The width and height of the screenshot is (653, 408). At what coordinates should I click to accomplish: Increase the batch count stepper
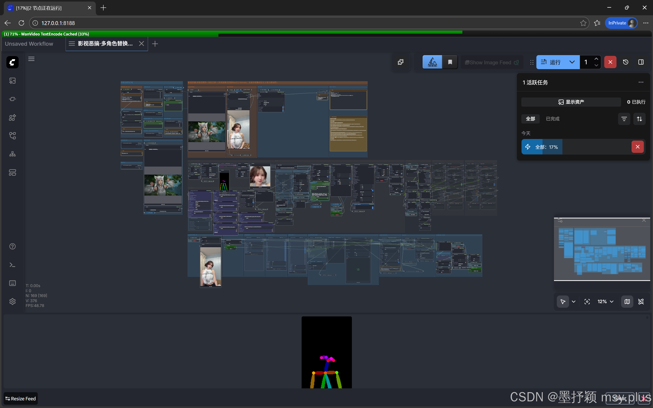click(x=596, y=59)
